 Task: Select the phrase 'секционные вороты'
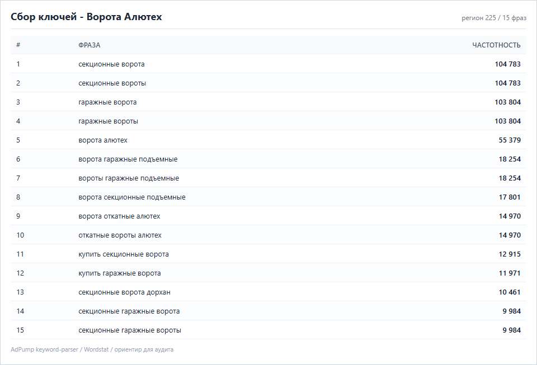[x=112, y=83]
